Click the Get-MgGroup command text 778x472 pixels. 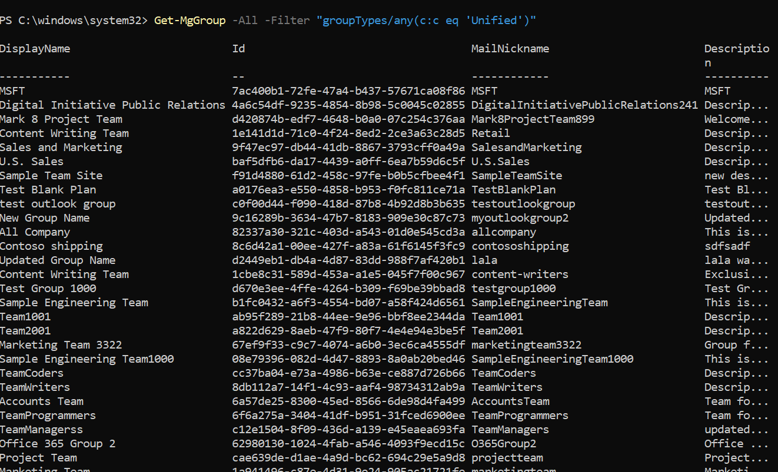point(189,21)
